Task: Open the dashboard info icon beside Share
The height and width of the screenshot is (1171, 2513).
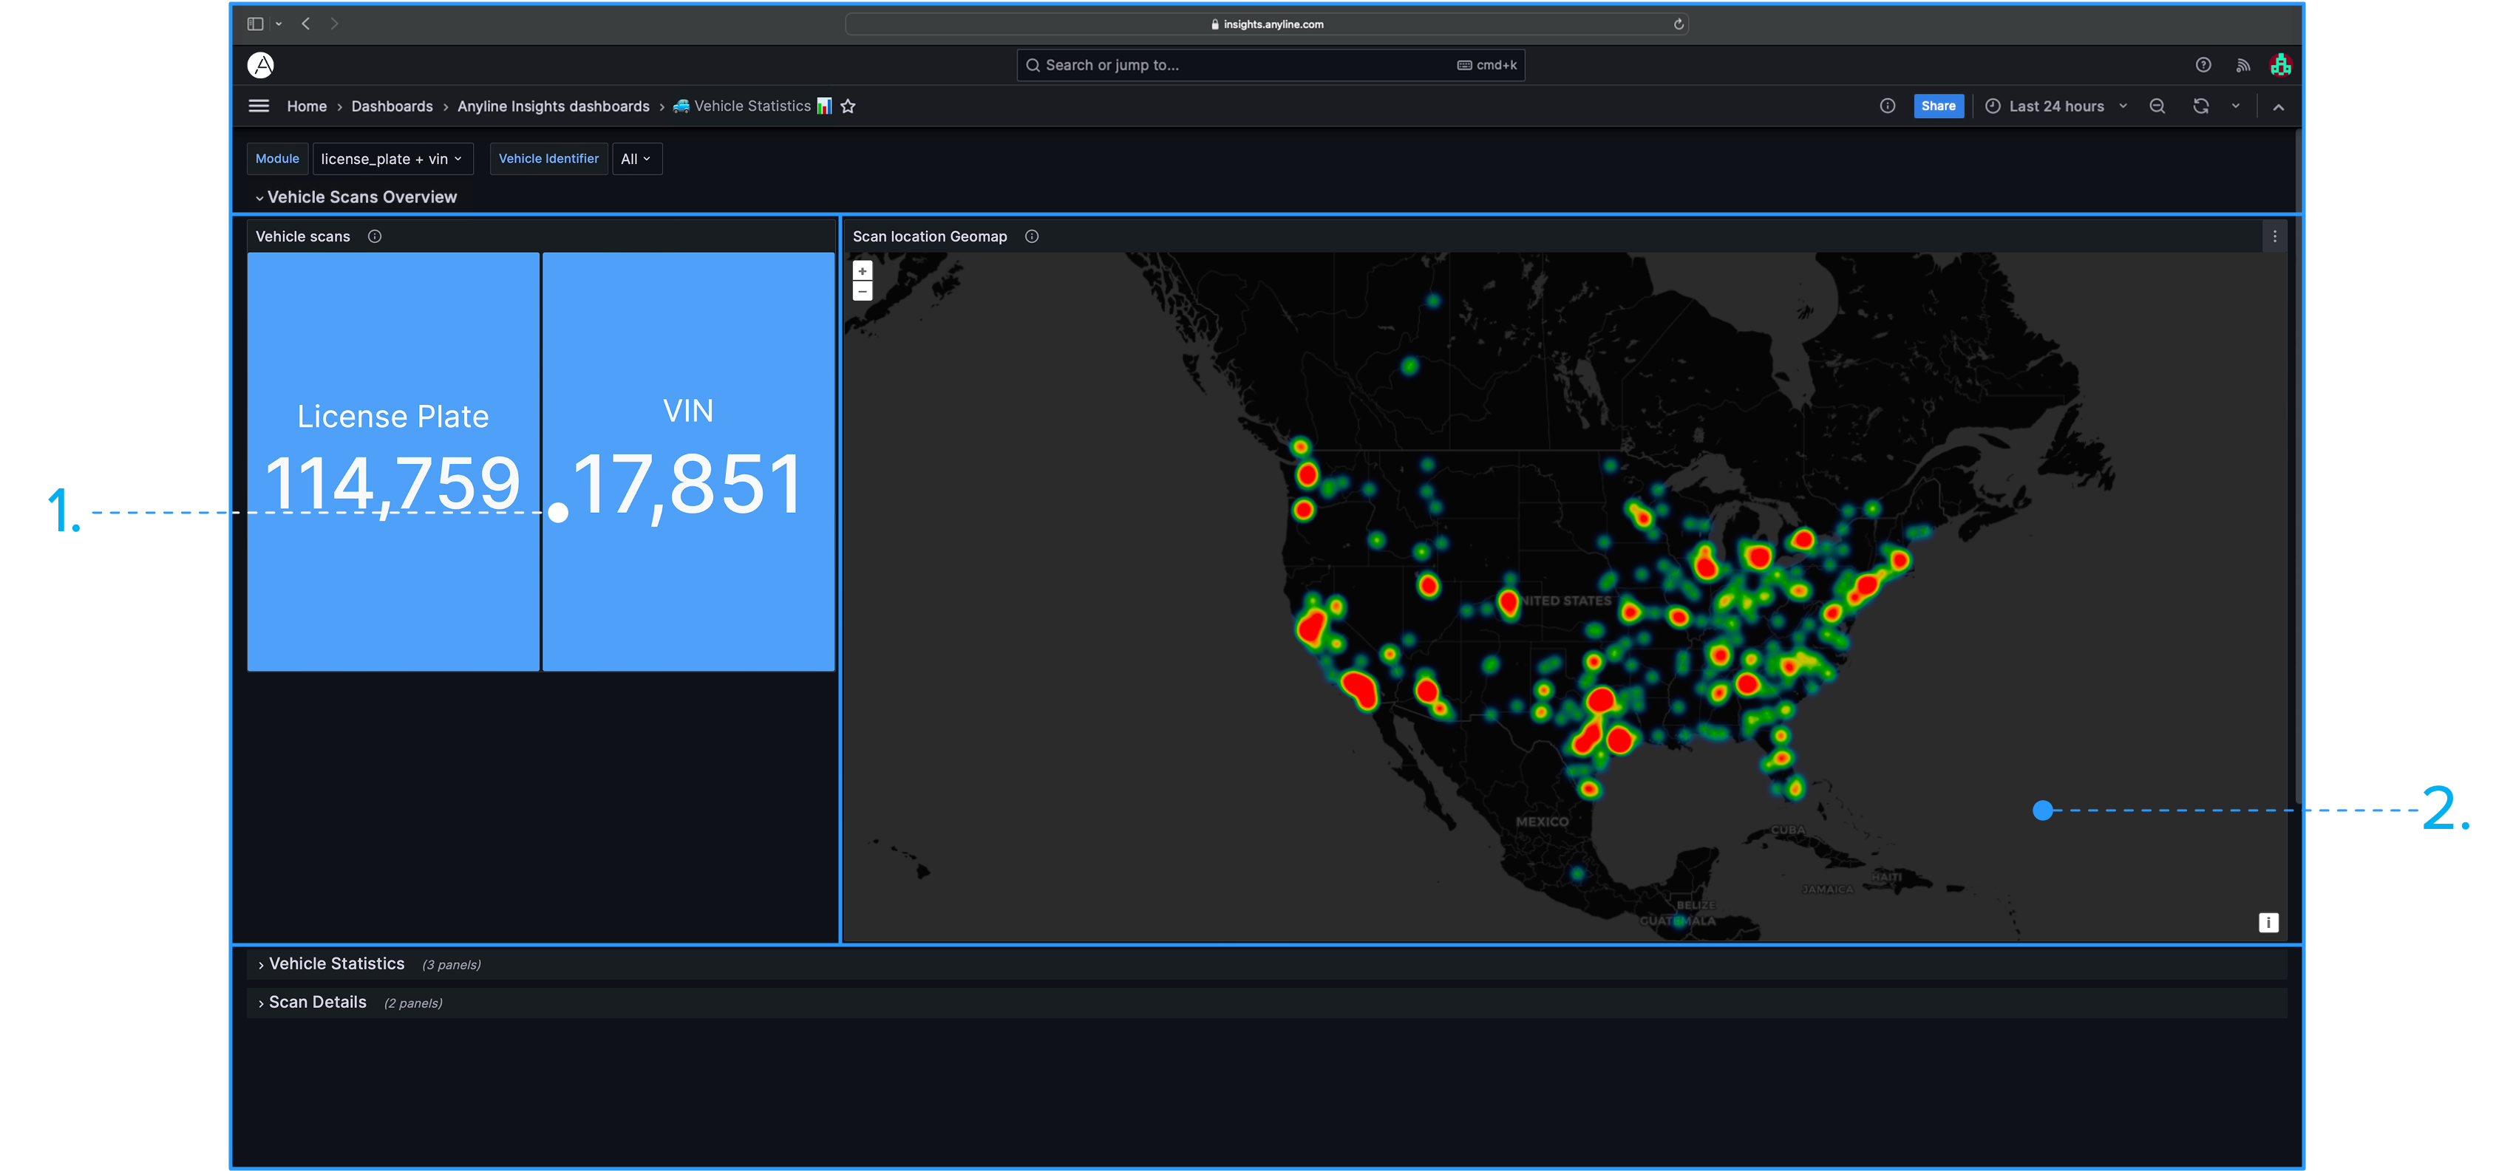Action: click(x=1888, y=106)
